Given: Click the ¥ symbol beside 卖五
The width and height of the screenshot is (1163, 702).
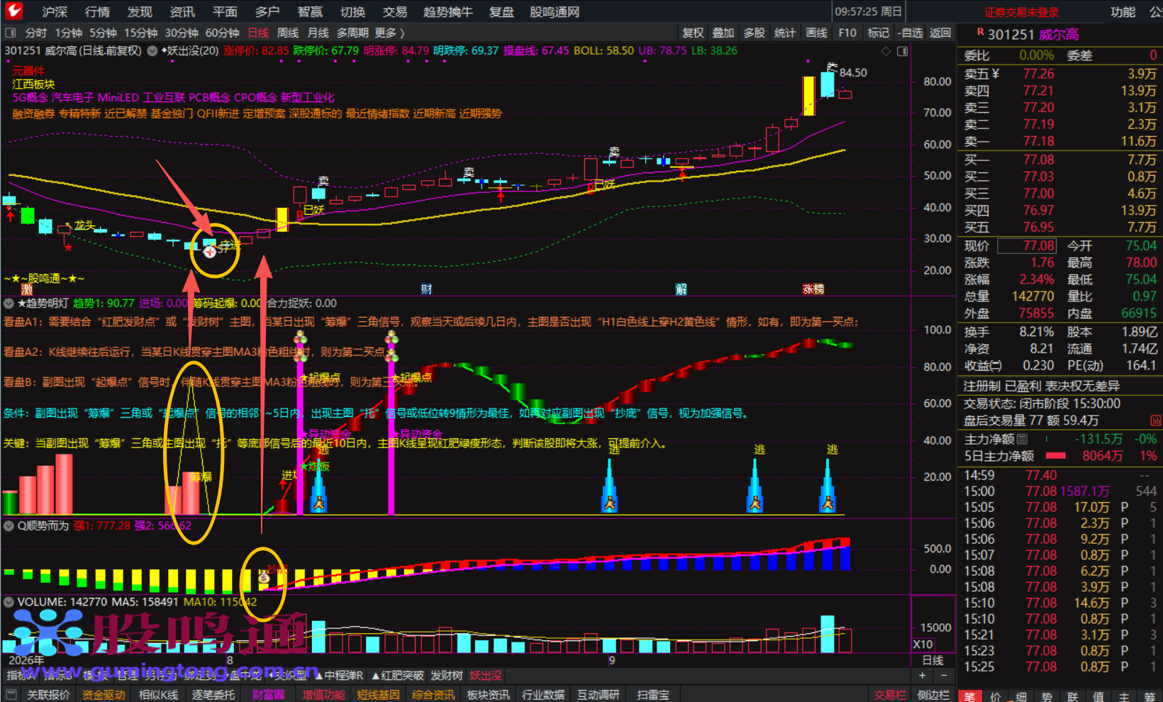Looking at the screenshot, I should tap(996, 74).
